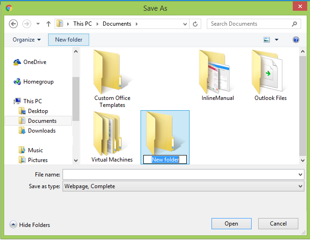Click the New folder thumbnail icon
Screen dimensions: 310x240
[x=164, y=133]
